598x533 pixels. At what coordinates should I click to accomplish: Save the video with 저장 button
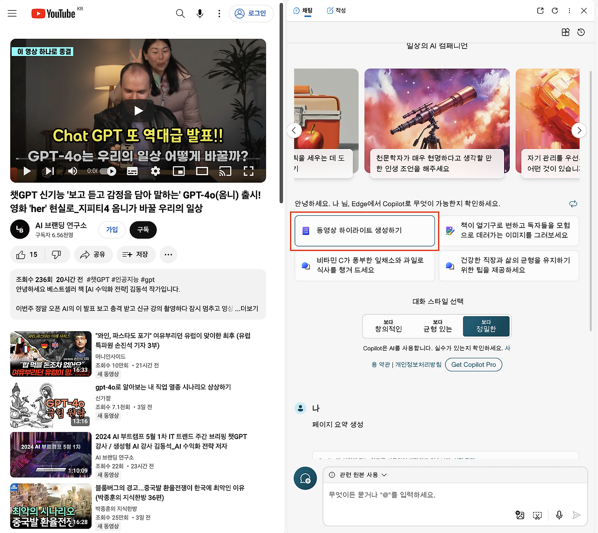[135, 255]
